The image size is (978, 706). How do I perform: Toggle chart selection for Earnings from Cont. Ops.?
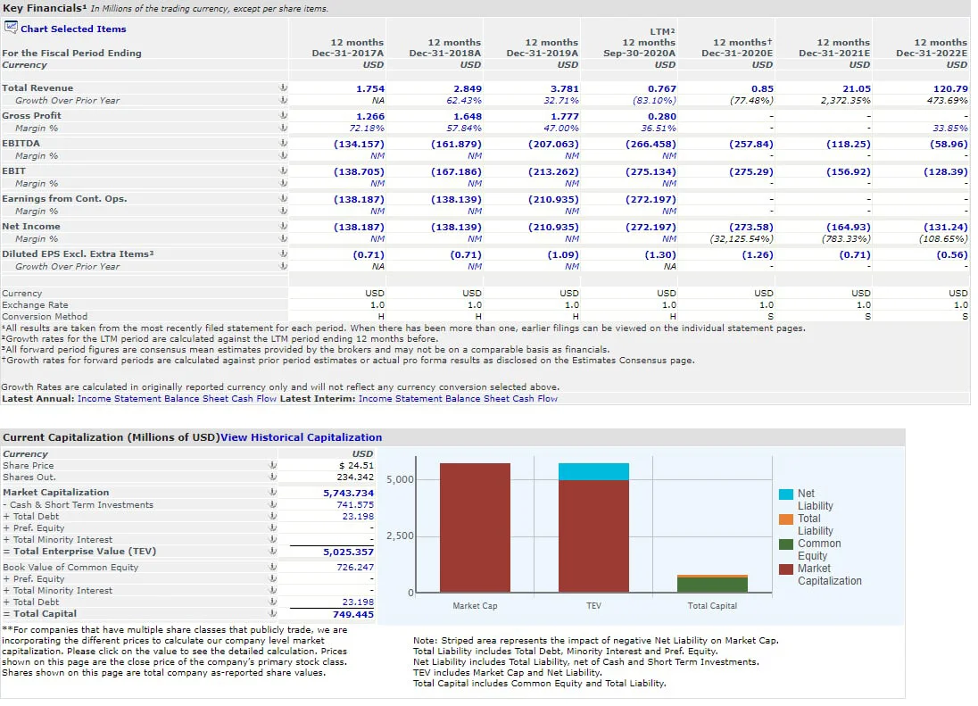pyautogui.click(x=283, y=198)
